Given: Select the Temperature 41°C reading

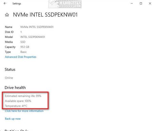Looking at the screenshot, I should [16, 106].
